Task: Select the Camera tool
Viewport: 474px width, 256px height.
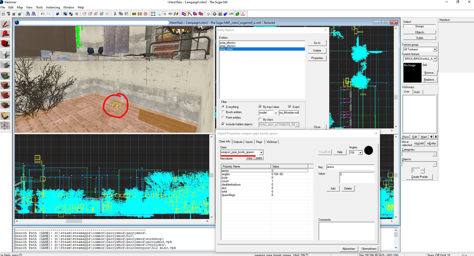Action: pyautogui.click(x=6, y=44)
